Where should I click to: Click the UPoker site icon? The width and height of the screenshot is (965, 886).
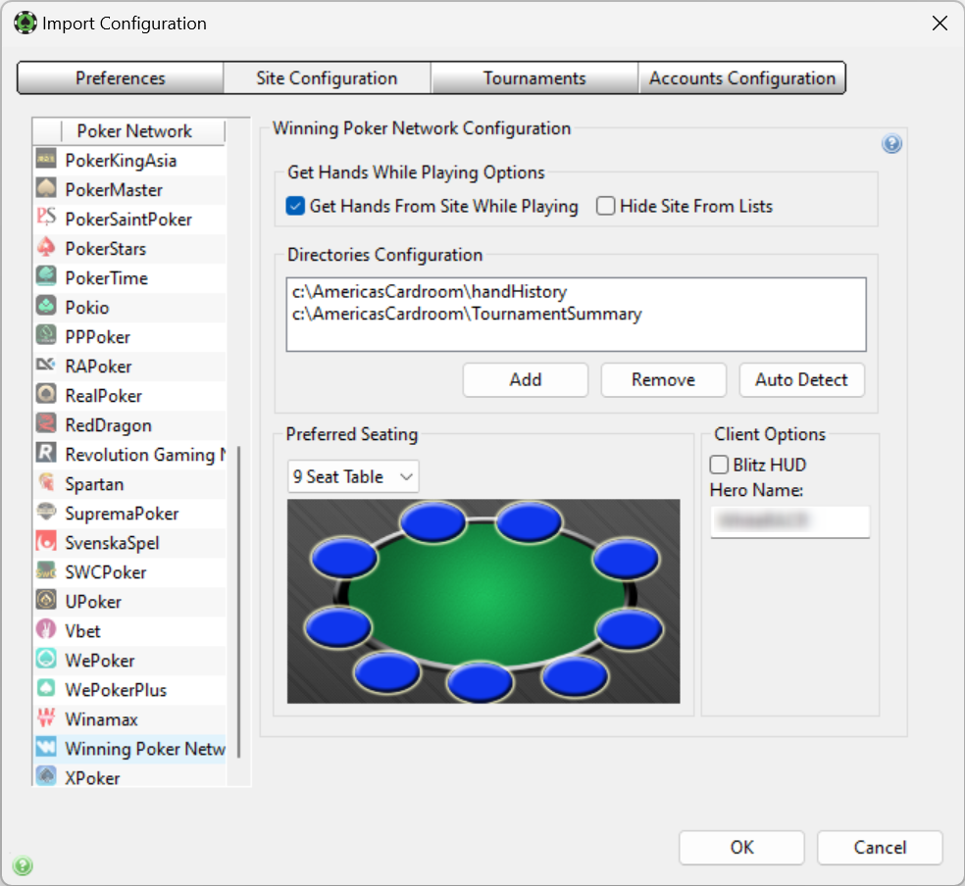pos(46,600)
